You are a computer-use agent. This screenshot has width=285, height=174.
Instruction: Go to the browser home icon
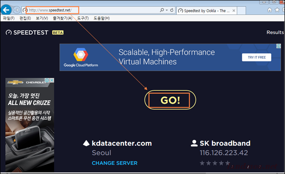(269, 10)
